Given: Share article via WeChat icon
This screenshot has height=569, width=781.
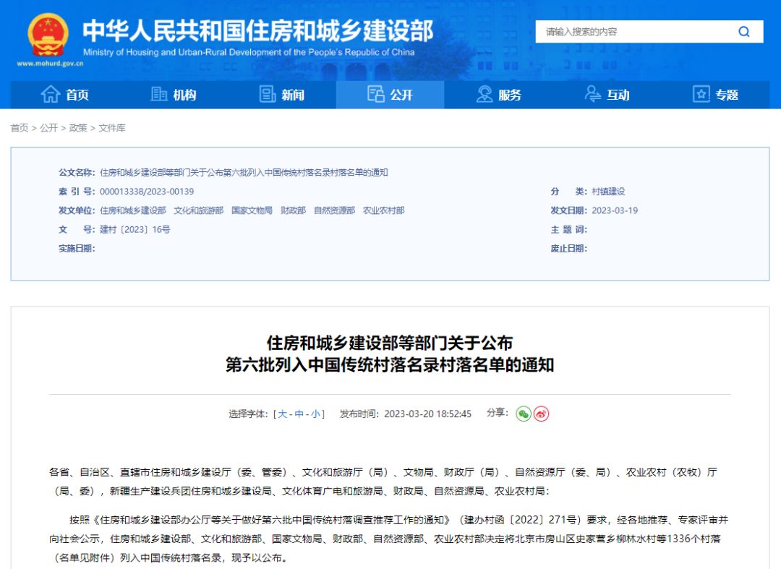Looking at the screenshot, I should [x=524, y=414].
